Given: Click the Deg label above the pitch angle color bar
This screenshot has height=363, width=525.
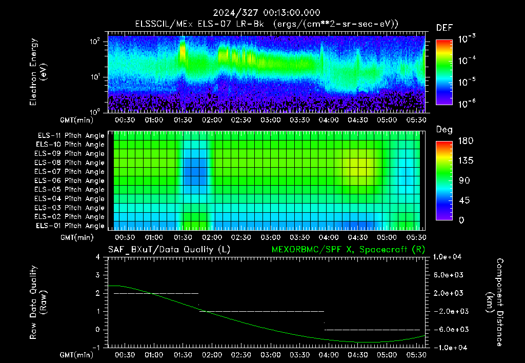Looking at the screenshot, I should [445, 130].
